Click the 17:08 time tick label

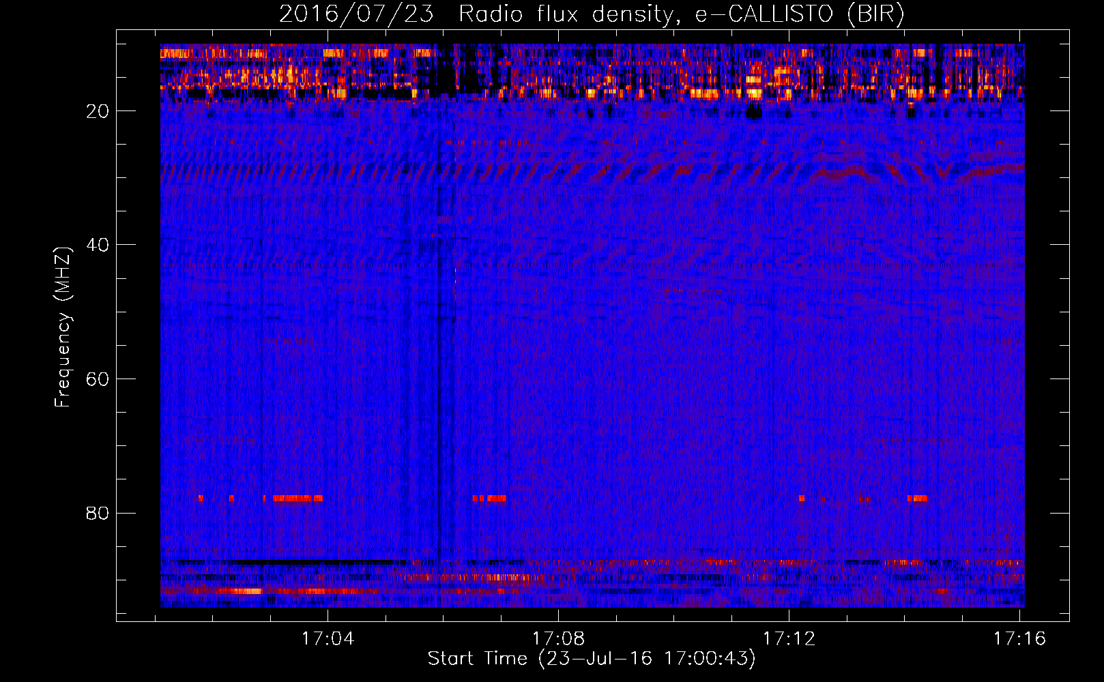(559, 639)
